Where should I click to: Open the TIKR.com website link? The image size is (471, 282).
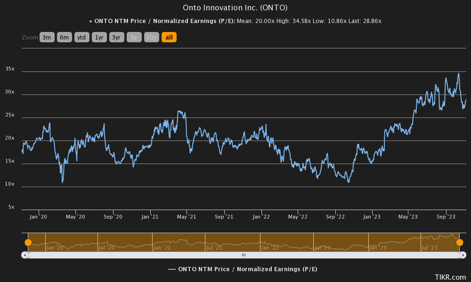[x=450, y=277]
